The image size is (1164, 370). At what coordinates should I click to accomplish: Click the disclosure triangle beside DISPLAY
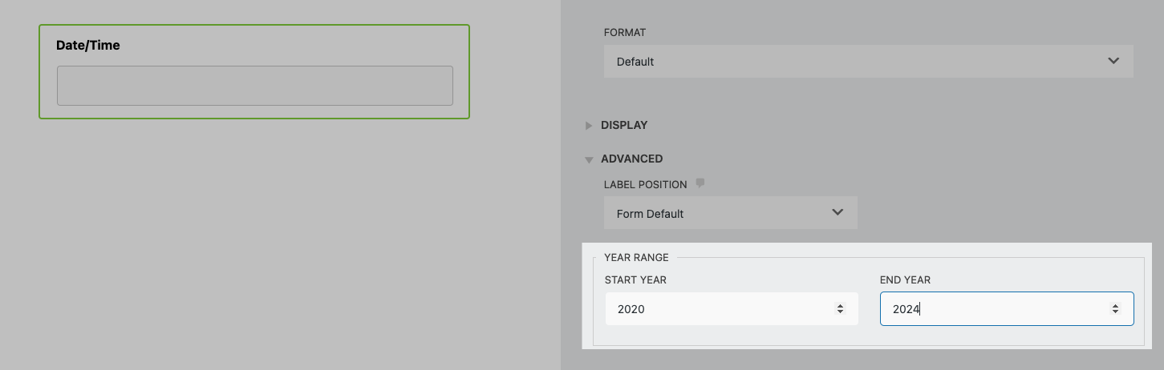(589, 126)
